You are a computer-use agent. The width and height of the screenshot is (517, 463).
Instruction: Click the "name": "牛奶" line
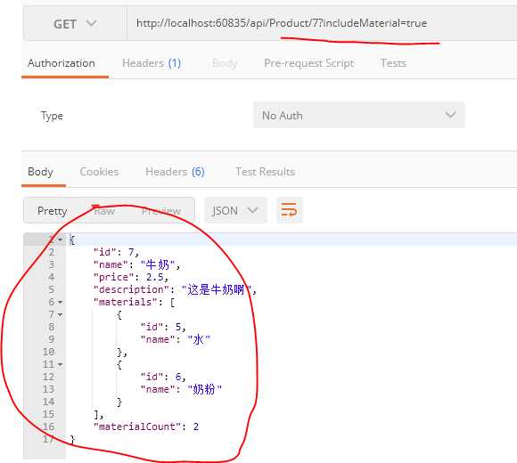point(137,264)
